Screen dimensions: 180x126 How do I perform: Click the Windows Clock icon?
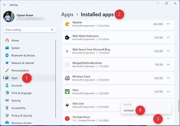(x=67, y=78)
